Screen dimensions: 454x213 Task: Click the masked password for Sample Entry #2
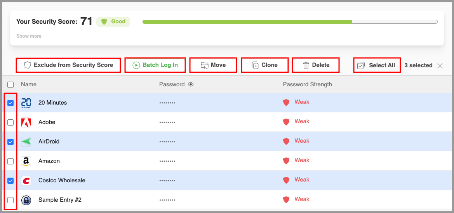point(167,200)
